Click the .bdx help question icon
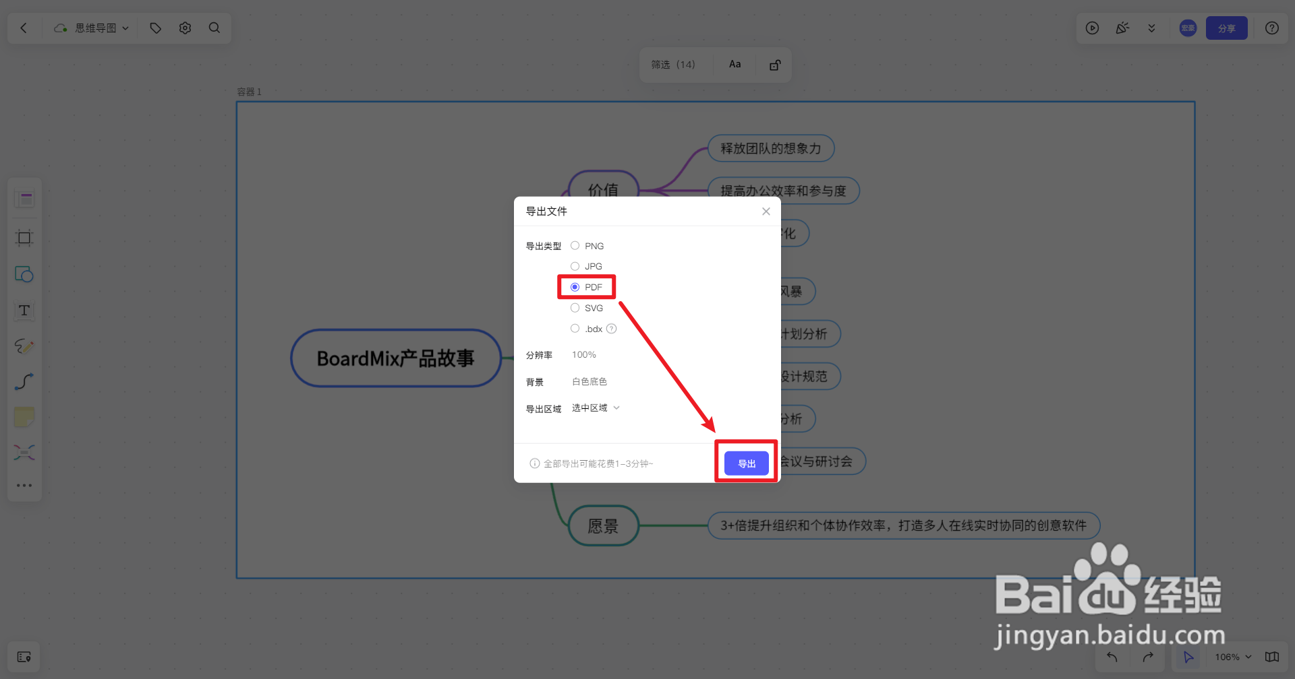This screenshot has width=1295, height=679. click(x=611, y=329)
